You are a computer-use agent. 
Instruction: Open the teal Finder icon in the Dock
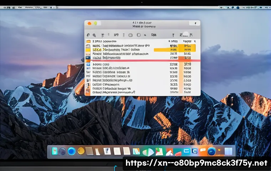(55, 151)
